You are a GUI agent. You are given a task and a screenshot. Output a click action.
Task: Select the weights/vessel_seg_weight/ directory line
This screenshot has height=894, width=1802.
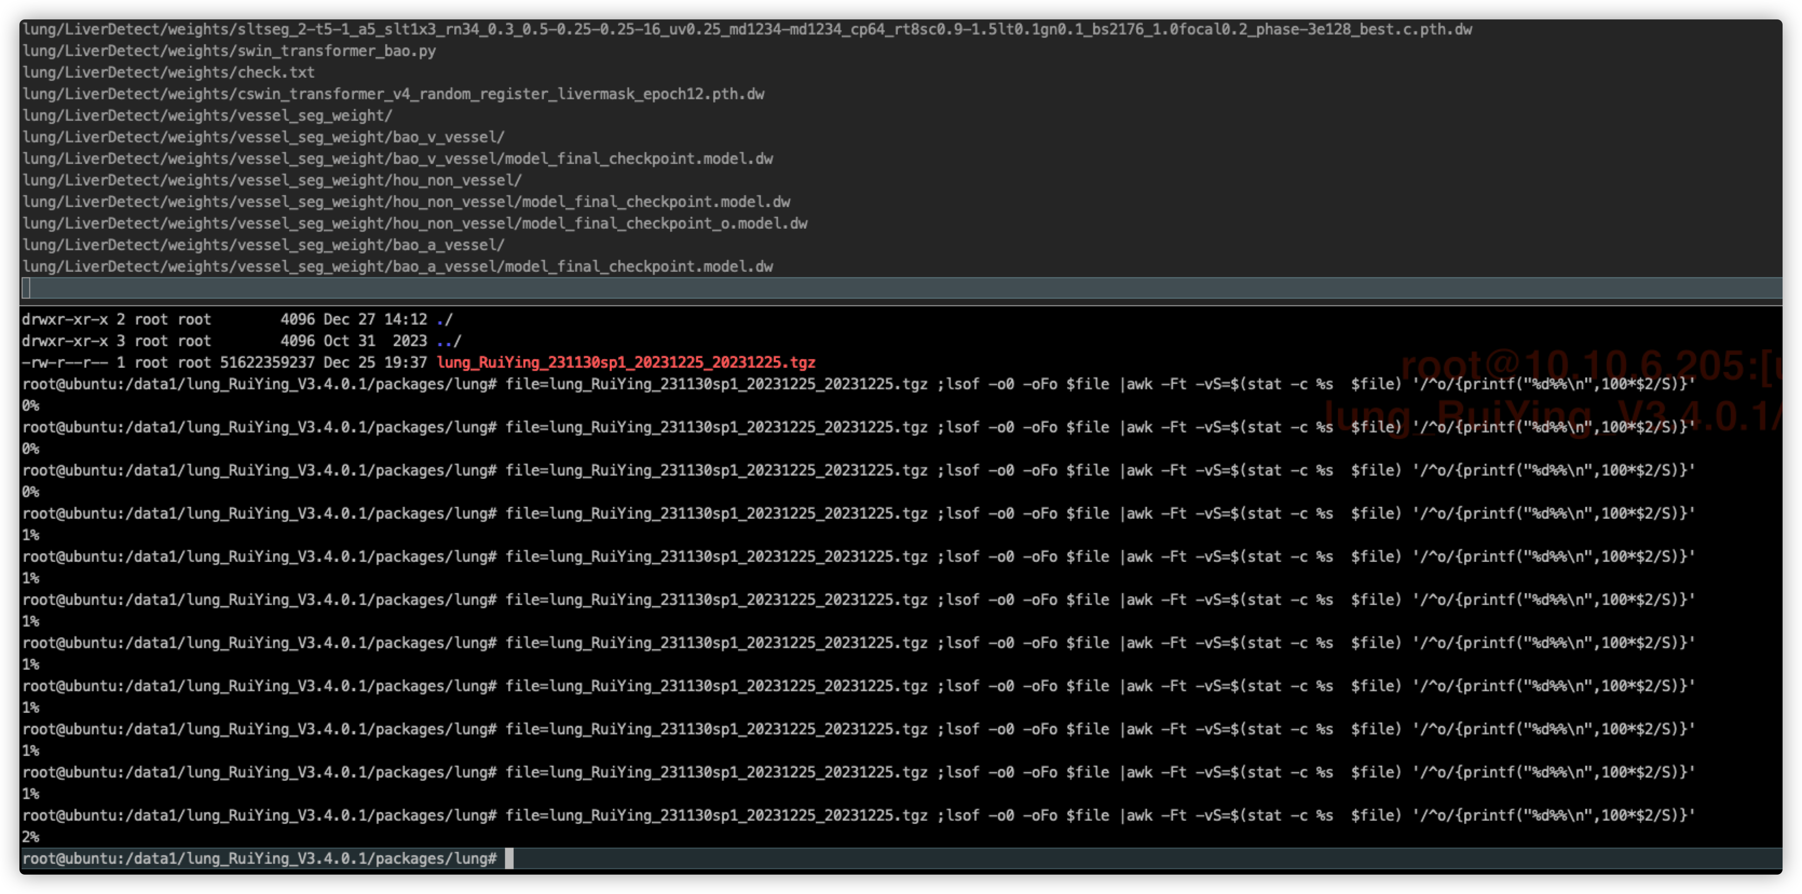(x=207, y=116)
